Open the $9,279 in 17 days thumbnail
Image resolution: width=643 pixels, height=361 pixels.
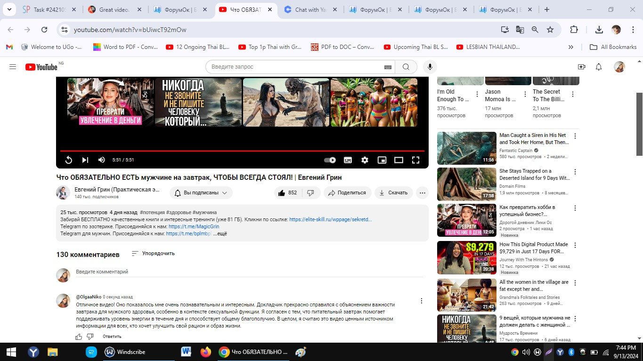coord(467,257)
